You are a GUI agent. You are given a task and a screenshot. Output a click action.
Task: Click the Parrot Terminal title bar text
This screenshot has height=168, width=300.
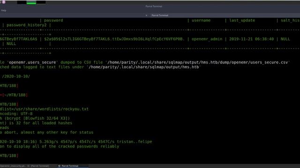(x=154, y=6)
